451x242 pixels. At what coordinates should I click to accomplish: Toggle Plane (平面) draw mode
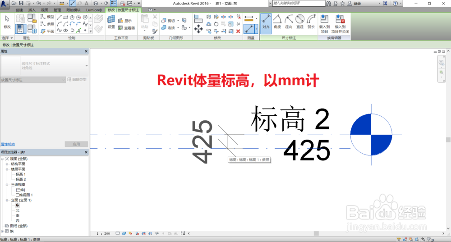[47, 32]
